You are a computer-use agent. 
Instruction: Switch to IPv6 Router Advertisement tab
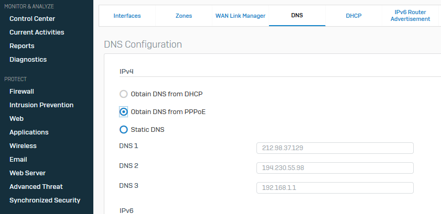[x=411, y=16]
